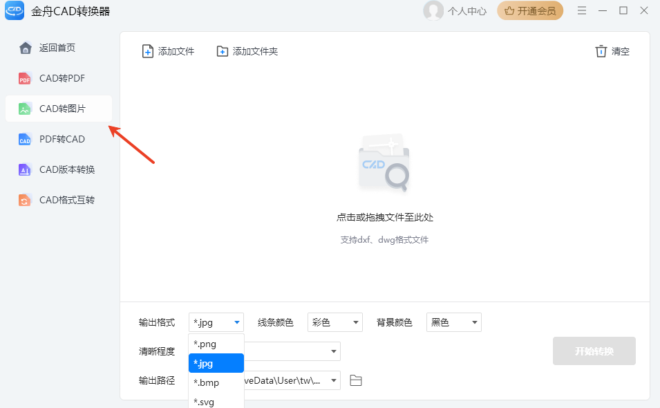The image size is (660, 408).
Task: Click the blue CAD icon in sidebar
Action: [25, 140]
